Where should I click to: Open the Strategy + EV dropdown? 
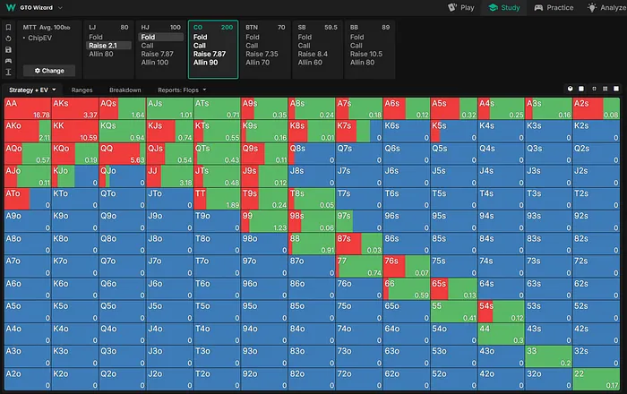click(x=32, y=90)
